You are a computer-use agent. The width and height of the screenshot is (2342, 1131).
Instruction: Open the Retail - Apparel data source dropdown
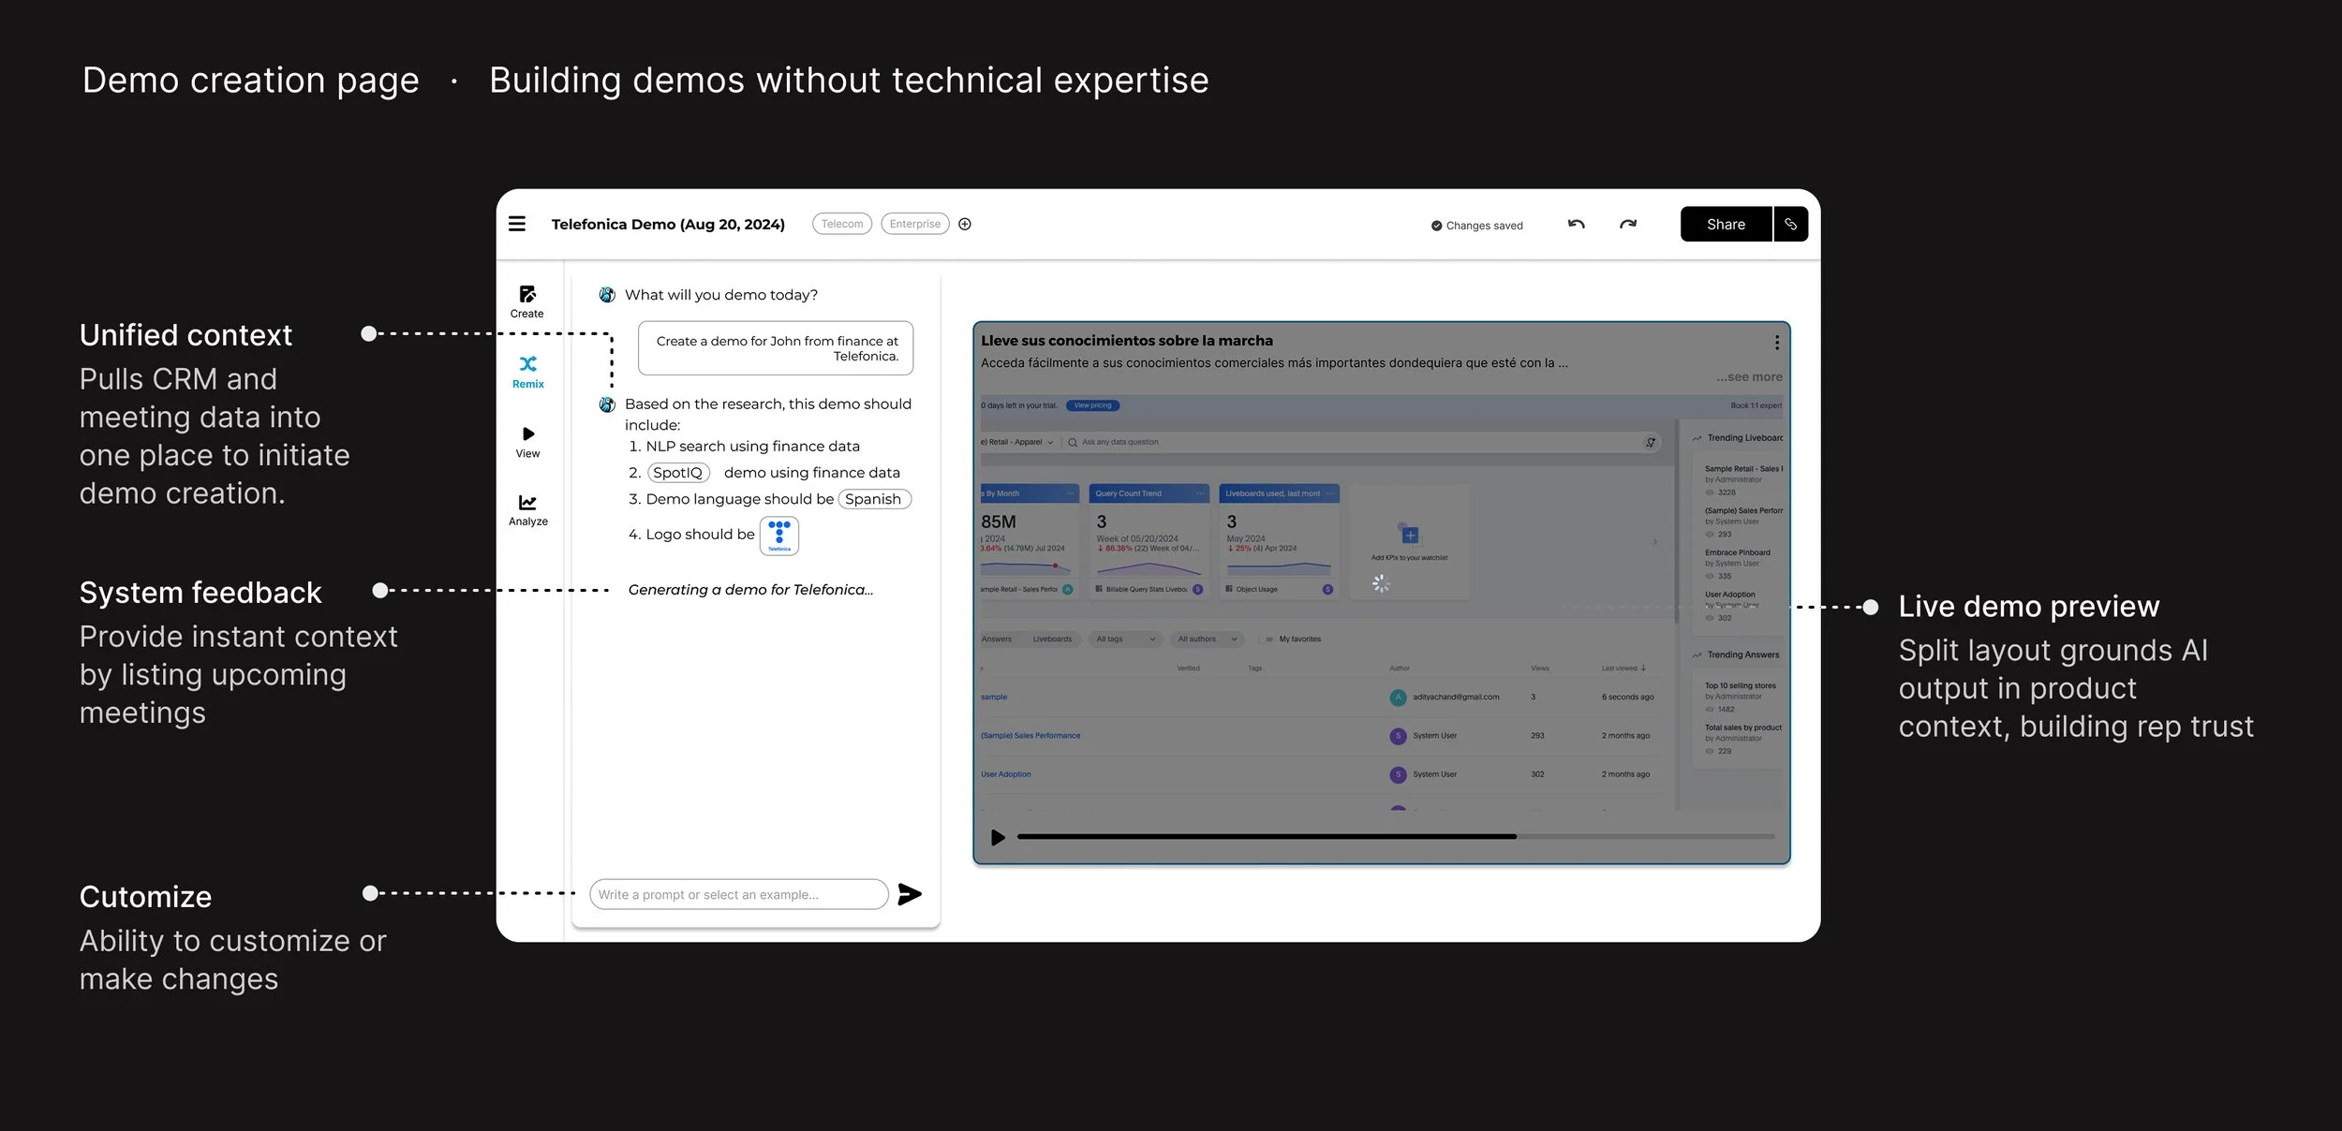coord(1017,442)
